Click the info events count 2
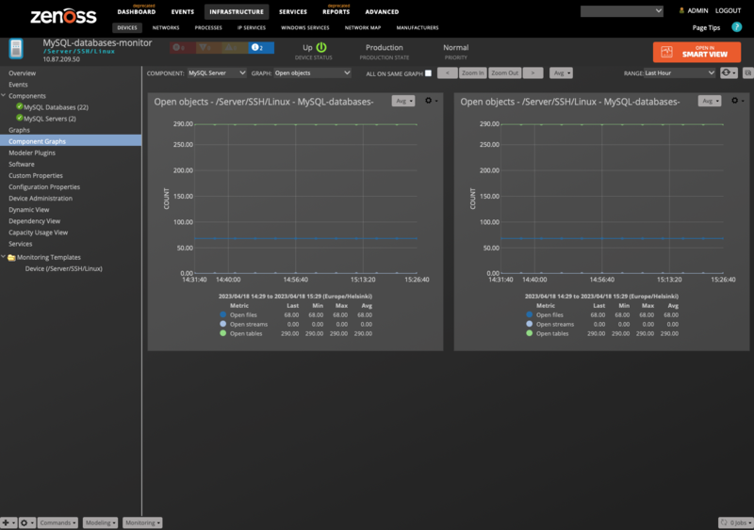This screenshot has height=530, width=754. (x=261, y=48)
